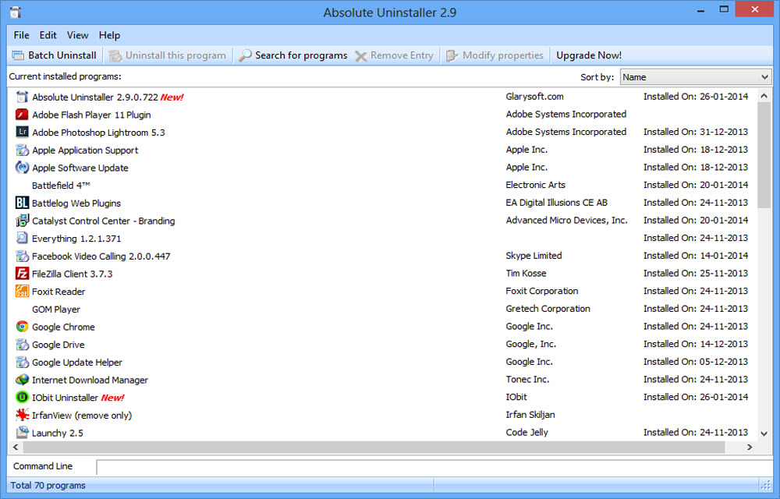Select the Adobe Flash Player icon
780x499 pixels.
(22, 115)
